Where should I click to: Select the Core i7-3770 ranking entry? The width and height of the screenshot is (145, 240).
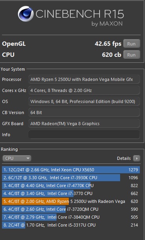point(71,193)
